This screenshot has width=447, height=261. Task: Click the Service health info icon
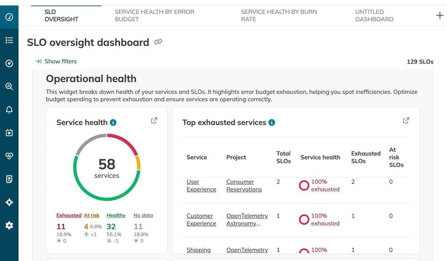tap(113, 123)
